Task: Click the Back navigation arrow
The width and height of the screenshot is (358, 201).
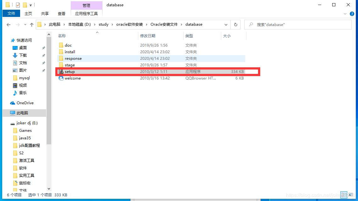Action: tap(8, 24)
